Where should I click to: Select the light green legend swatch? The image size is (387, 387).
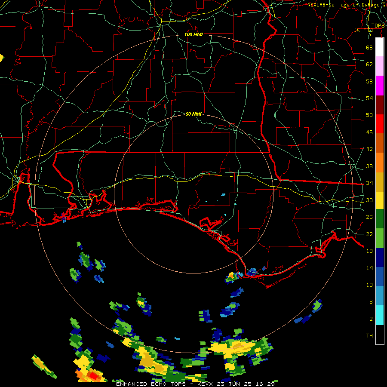click(x=380, y=238)
